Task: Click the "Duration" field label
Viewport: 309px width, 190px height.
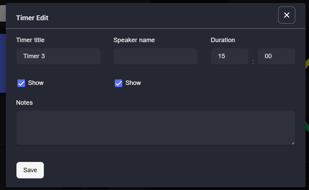Action: (223, 40)
